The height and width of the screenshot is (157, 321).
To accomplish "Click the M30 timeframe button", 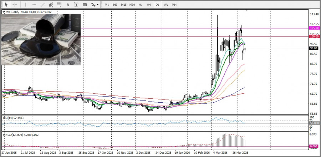I will point(132,5).
